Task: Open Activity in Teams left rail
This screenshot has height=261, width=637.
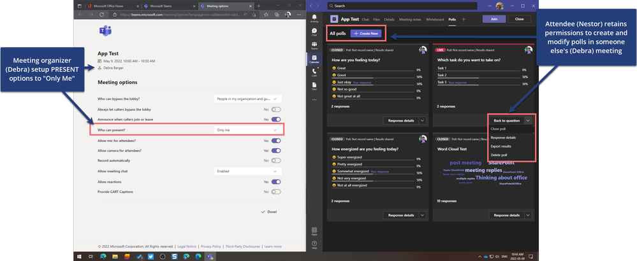Action: pos(314,18)
